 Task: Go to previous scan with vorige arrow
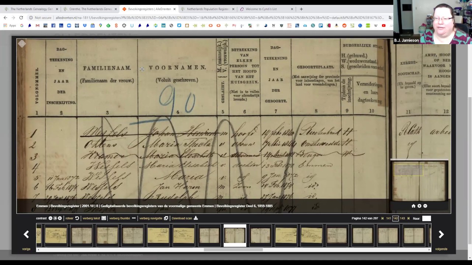pyautogui.click(x=26, y=234)
